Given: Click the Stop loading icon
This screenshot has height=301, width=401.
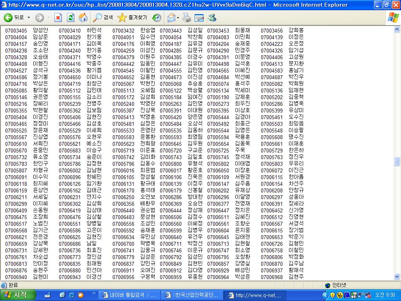Looking at the screenshot, I should 58,18.
